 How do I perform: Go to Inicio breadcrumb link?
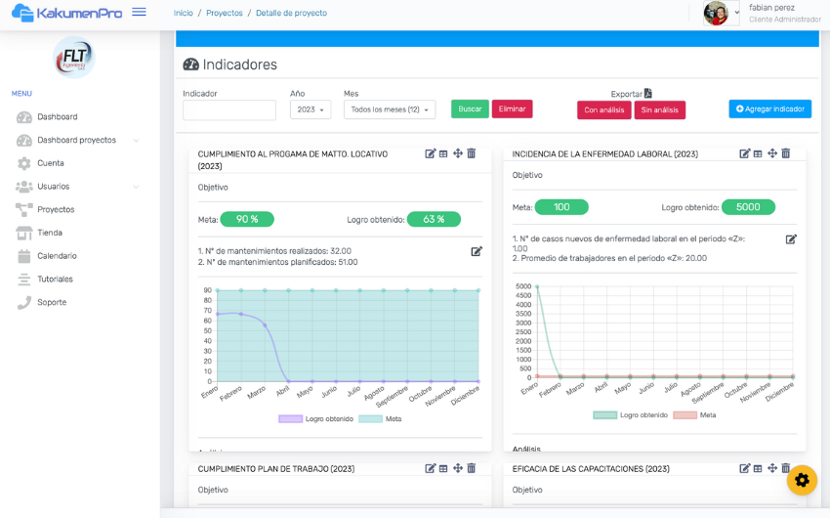[x=184, y=13]
